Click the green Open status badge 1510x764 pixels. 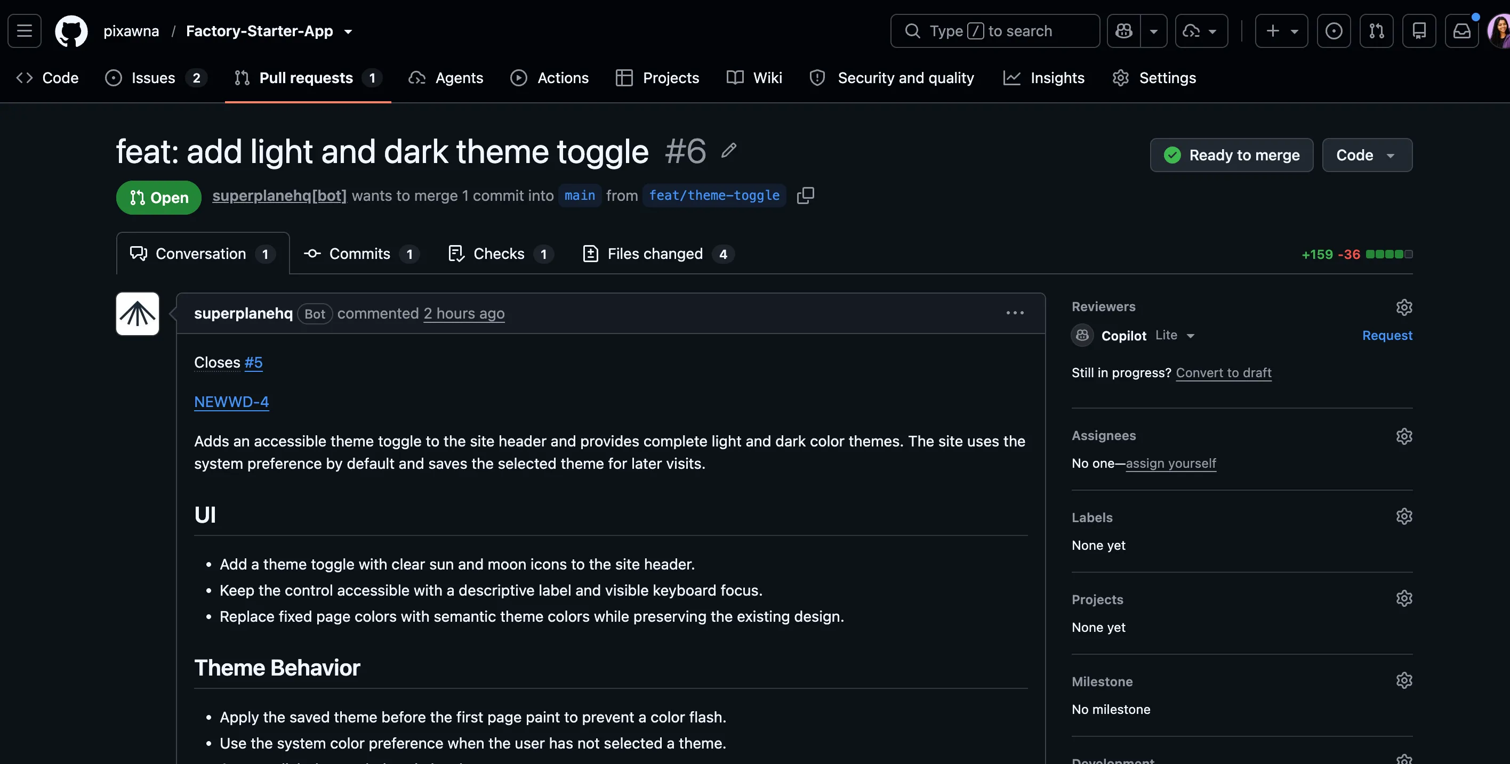pos(159,198)
